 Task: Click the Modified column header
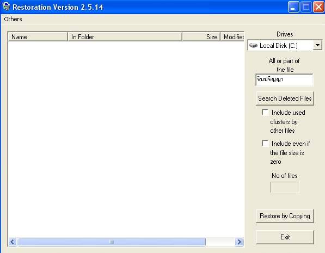[232, 36]
